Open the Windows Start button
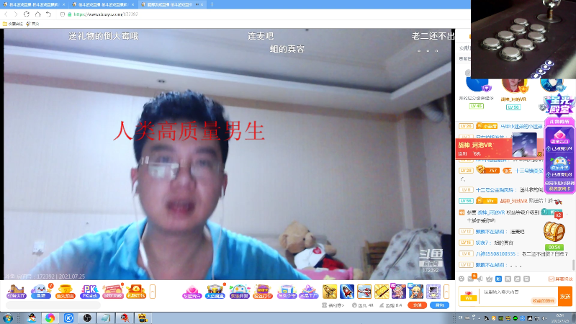Image resolution: width=576 pixels, height=324 pixels. tap(7, 318)
